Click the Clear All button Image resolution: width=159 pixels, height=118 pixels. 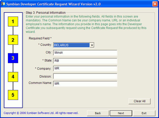(x=140, y=101)
